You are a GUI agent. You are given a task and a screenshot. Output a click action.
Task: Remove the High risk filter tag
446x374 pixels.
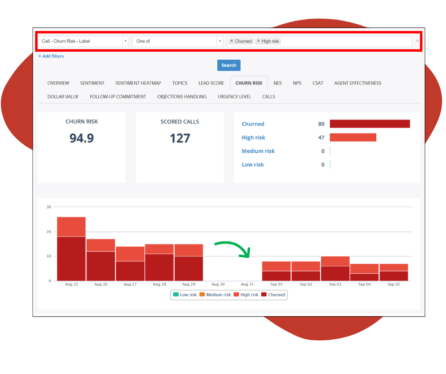(259, 41)
